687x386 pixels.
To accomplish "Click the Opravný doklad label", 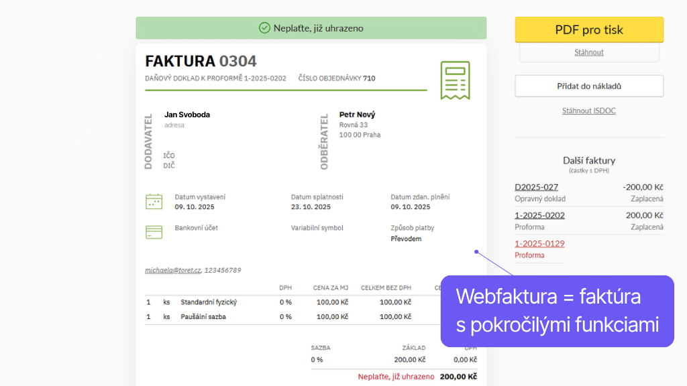I will 540,198.
